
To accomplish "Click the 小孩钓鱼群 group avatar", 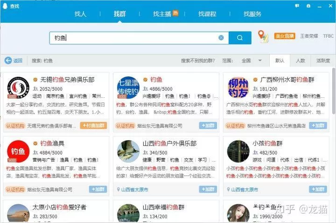I will (x=238, y=151).
